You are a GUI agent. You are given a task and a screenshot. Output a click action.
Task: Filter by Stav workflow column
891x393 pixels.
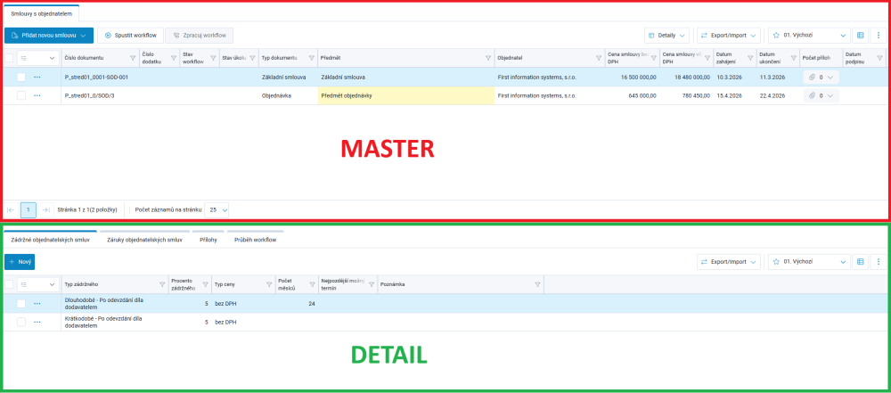pos(213,58)
